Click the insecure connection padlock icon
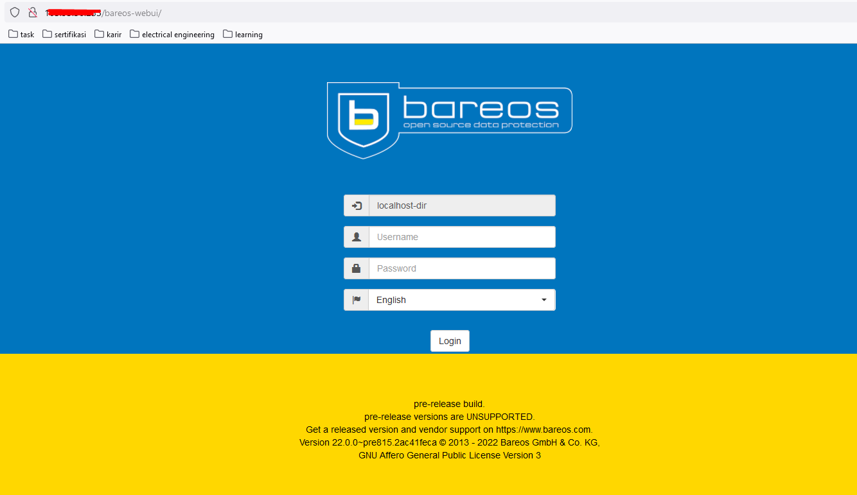The image size is (857, 495). (32, 12)
